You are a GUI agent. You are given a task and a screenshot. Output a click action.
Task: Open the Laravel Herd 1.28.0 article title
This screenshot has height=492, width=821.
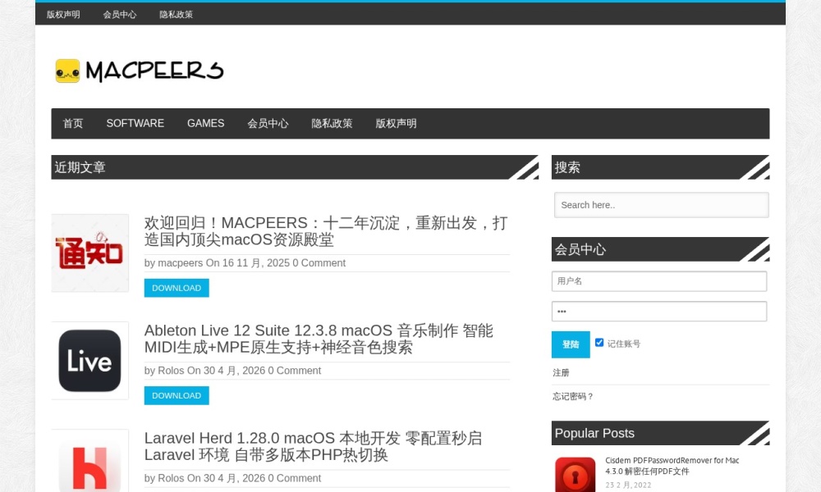coord(313,447)
